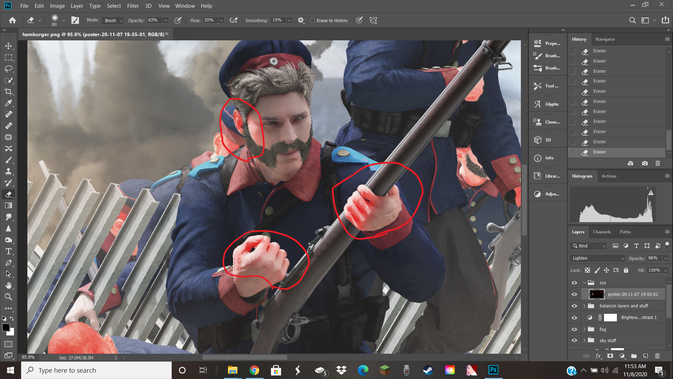This screenshot has height=379, width=673.
Task: Select the Lasso tool
Action: [x=8, y=69]
